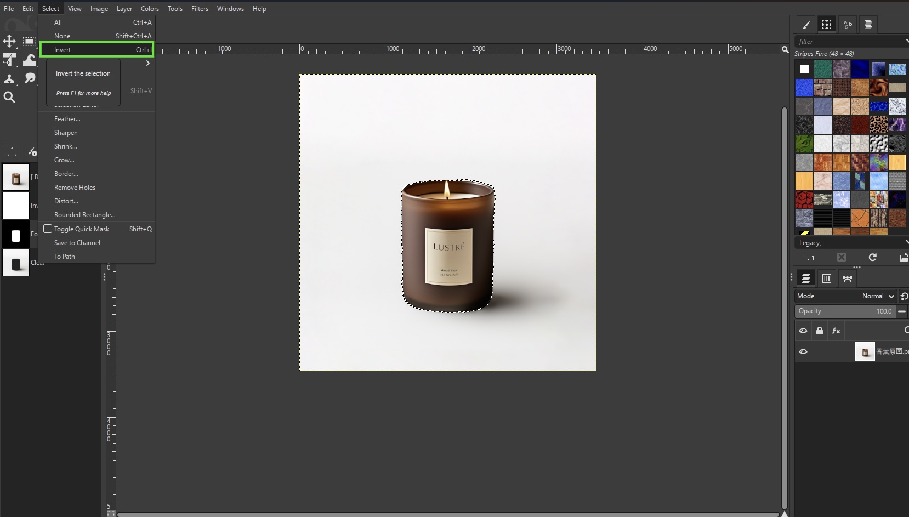Select the Crop/transform tool icon

pos(9,60)
